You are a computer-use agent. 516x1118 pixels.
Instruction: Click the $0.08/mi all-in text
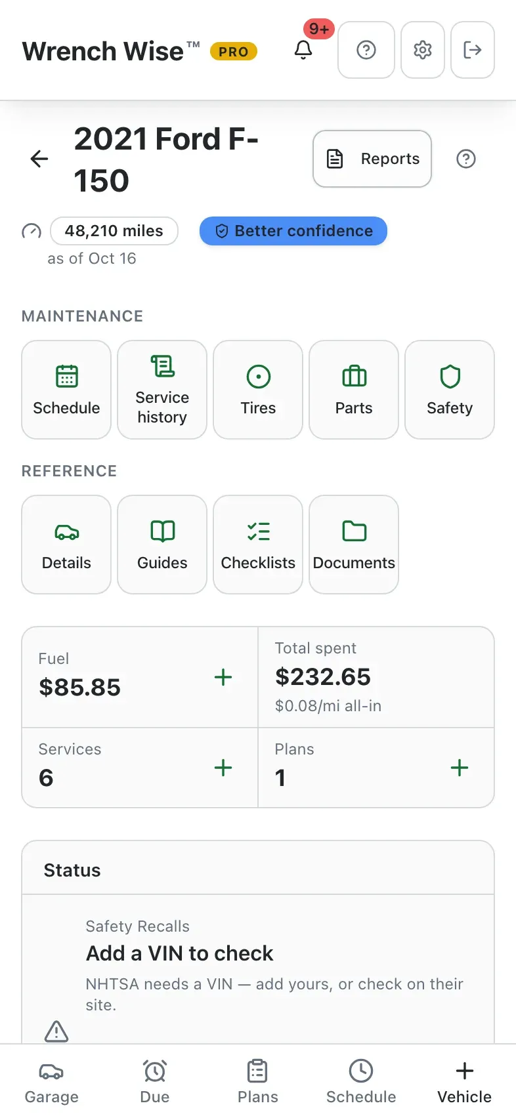[x=328, y=706]
